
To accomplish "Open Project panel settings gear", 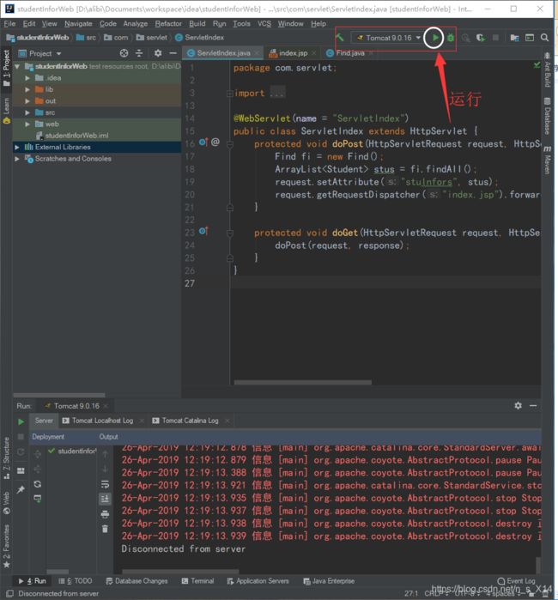I will (x=158, y=53).
